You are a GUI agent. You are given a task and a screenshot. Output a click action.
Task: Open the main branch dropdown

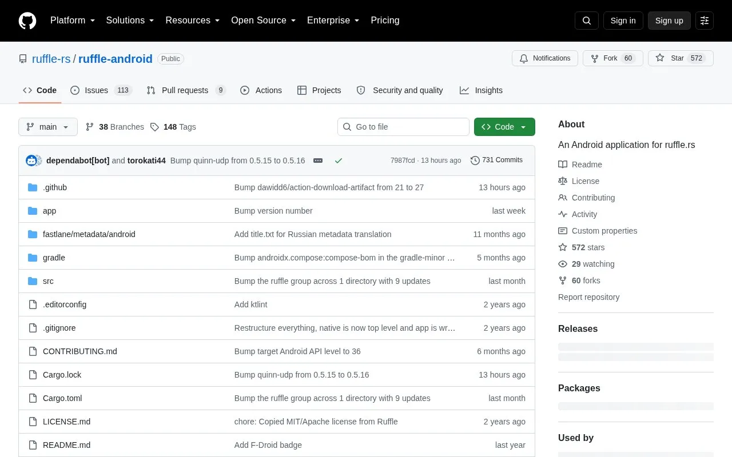pos(48,127)
